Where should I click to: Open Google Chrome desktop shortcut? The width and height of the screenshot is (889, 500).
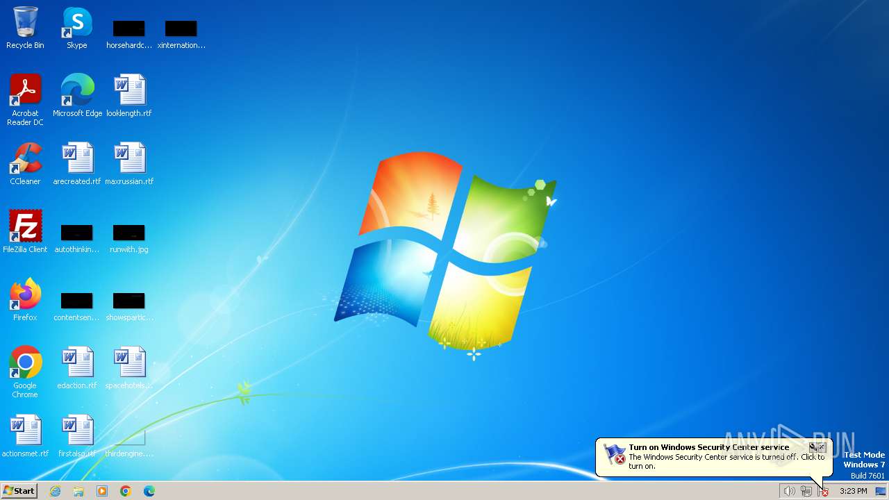25,372
